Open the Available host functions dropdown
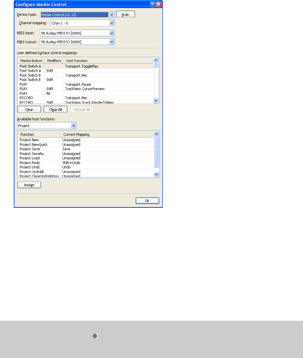Image resolution: width=303 pixels, height=358 pixels. 73,126
